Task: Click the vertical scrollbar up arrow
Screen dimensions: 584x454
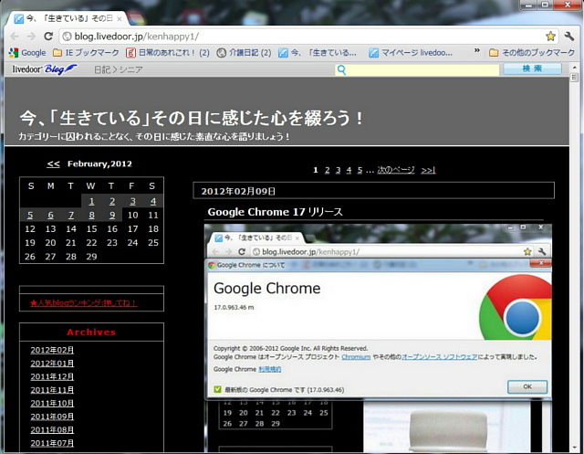Action: (574, 68)
